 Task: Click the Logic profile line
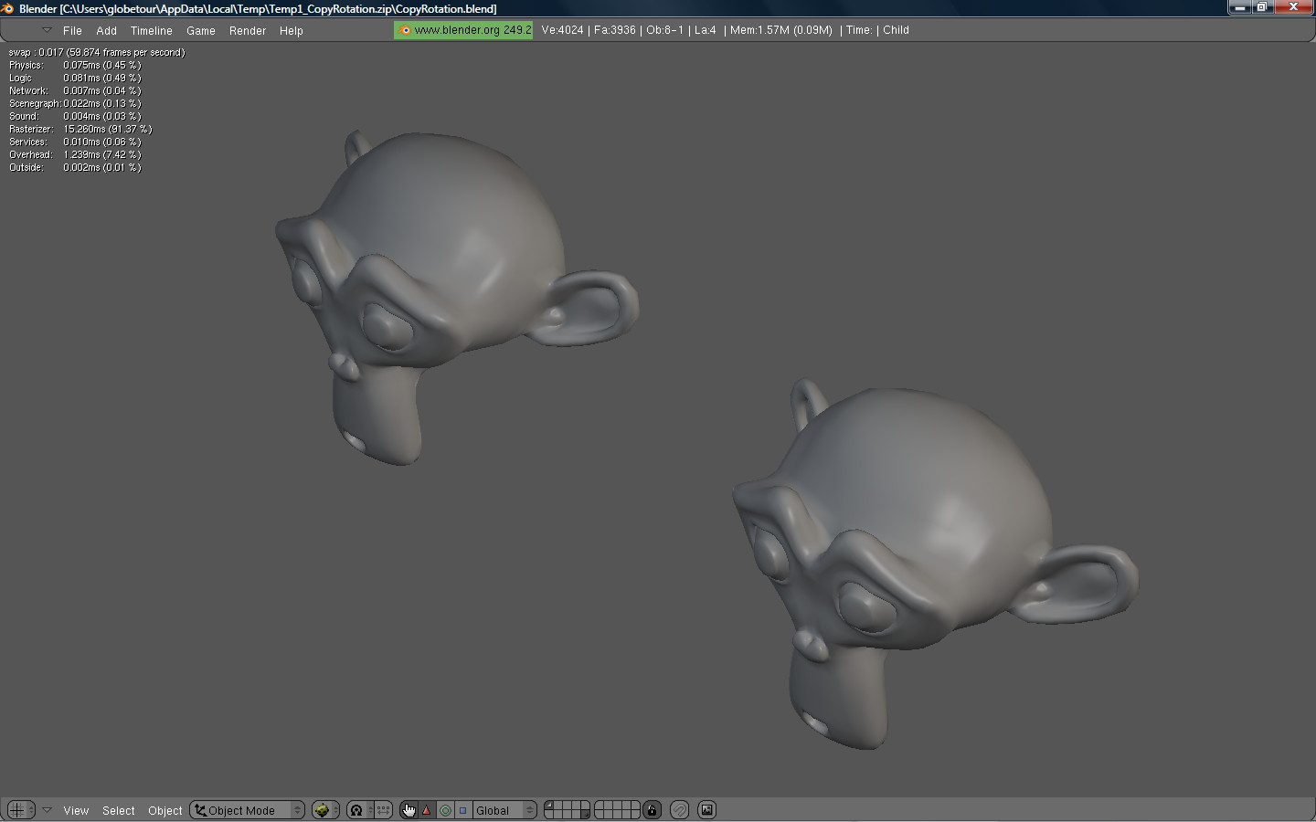click(75, 78)
